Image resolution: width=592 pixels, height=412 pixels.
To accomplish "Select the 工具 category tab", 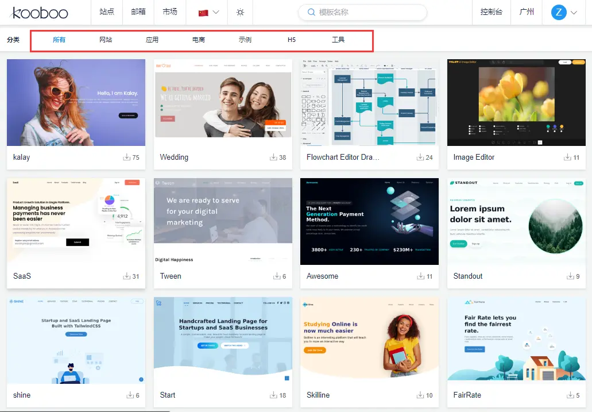I will coord(338,40).
